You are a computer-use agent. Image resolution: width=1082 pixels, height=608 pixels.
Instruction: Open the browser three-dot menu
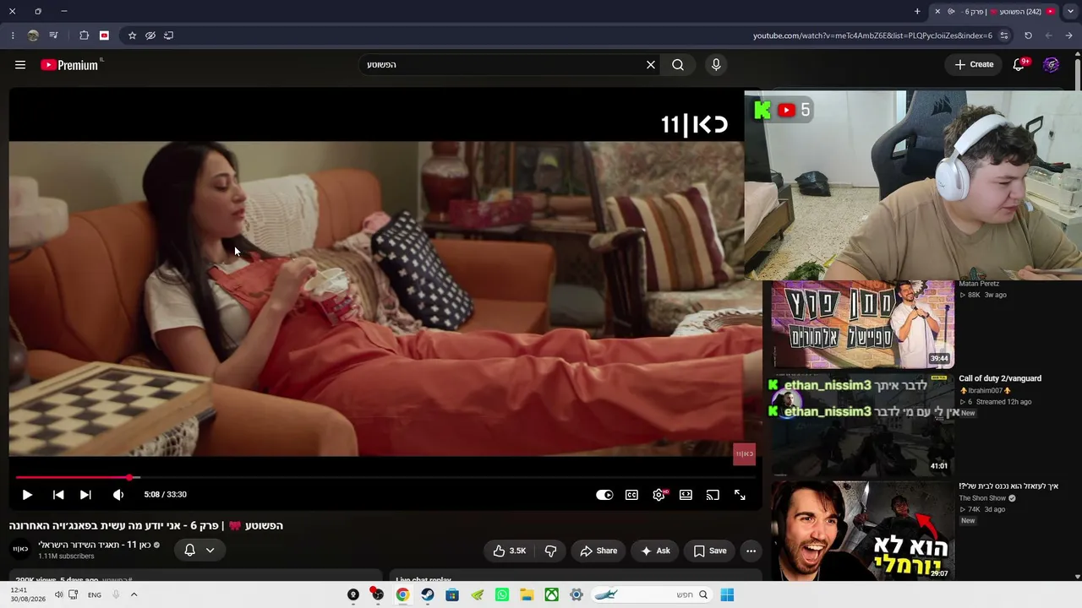click(x=13, y=35)
